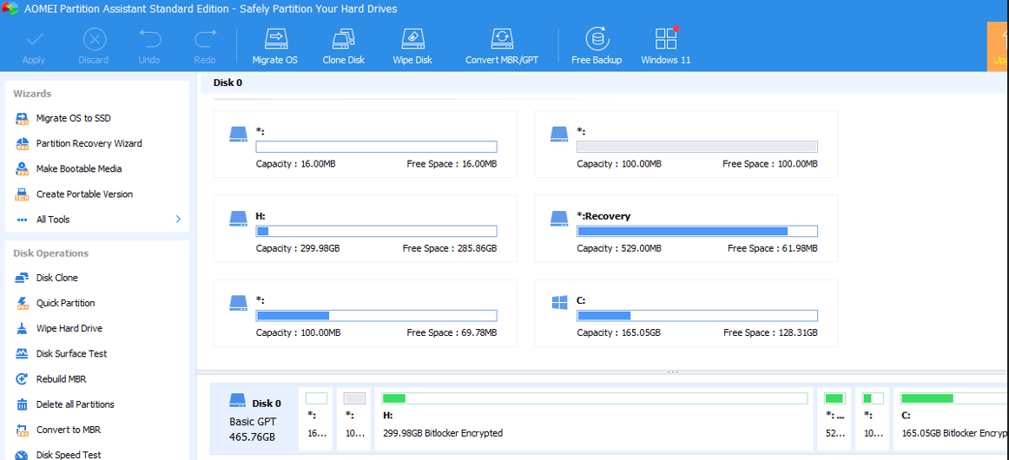Select the H: 299.98GB partition card
Screen dimensions: 1009x460
click(x=366, y=228)
